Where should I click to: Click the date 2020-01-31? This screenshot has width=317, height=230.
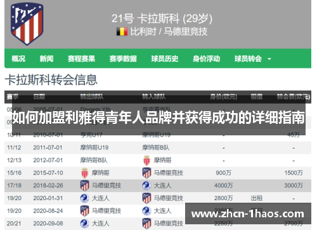pos(48,198)
